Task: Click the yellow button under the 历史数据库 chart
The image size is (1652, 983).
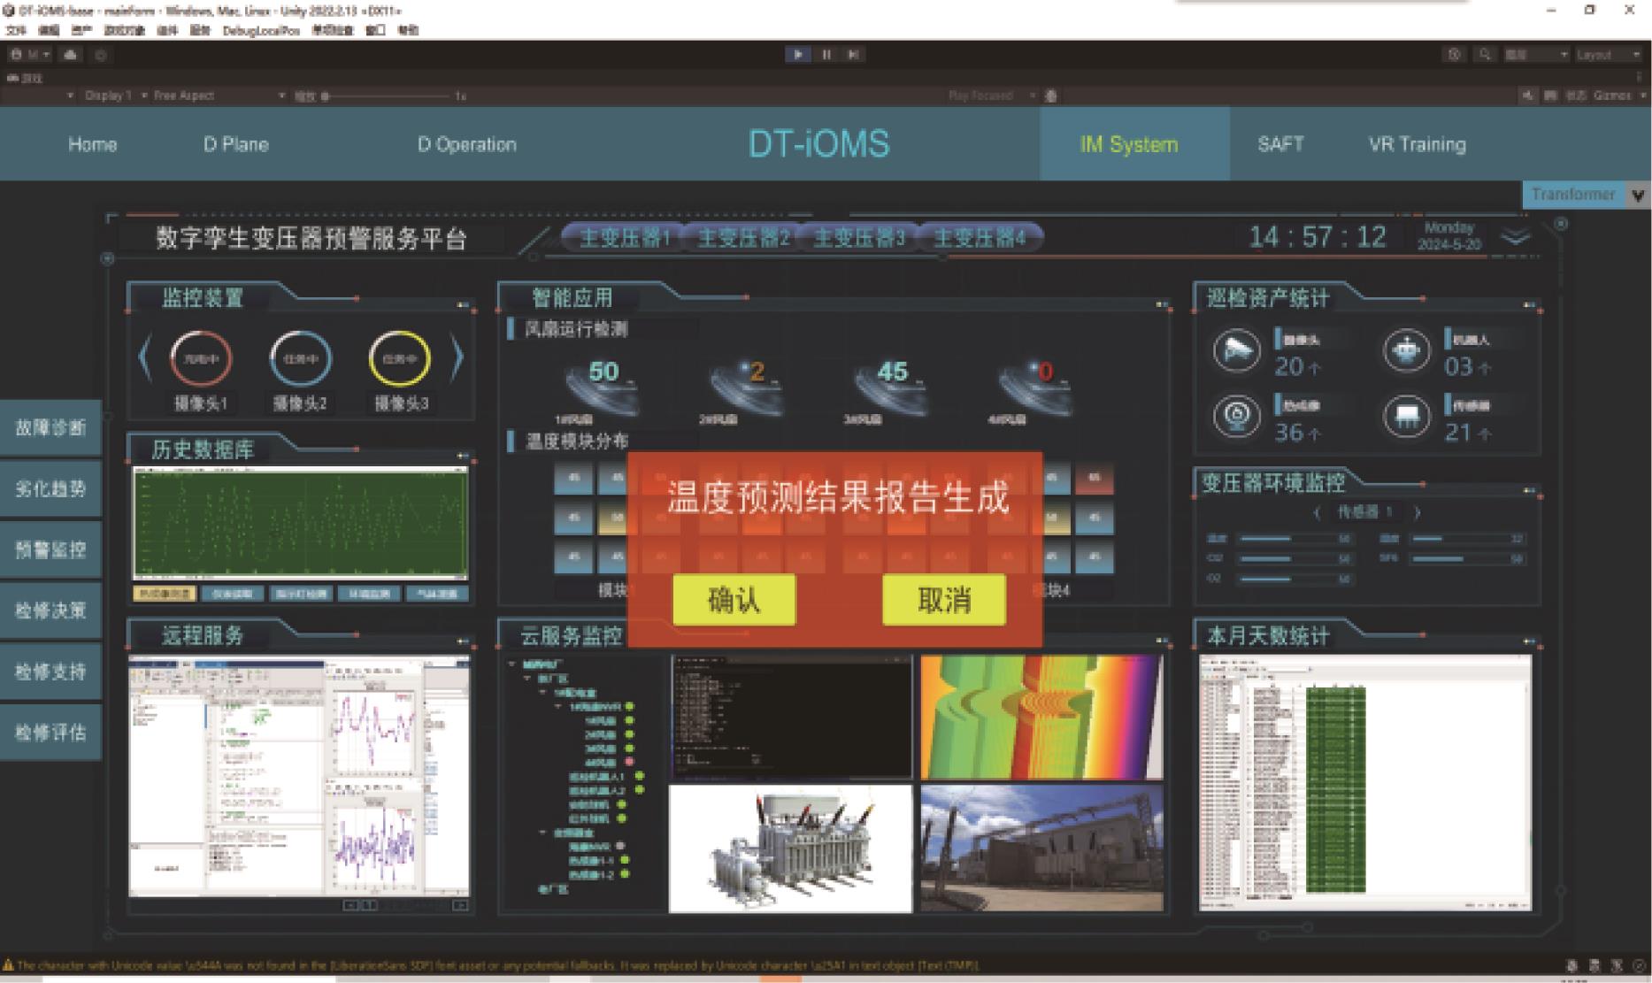Action: (x=165, y=594)
